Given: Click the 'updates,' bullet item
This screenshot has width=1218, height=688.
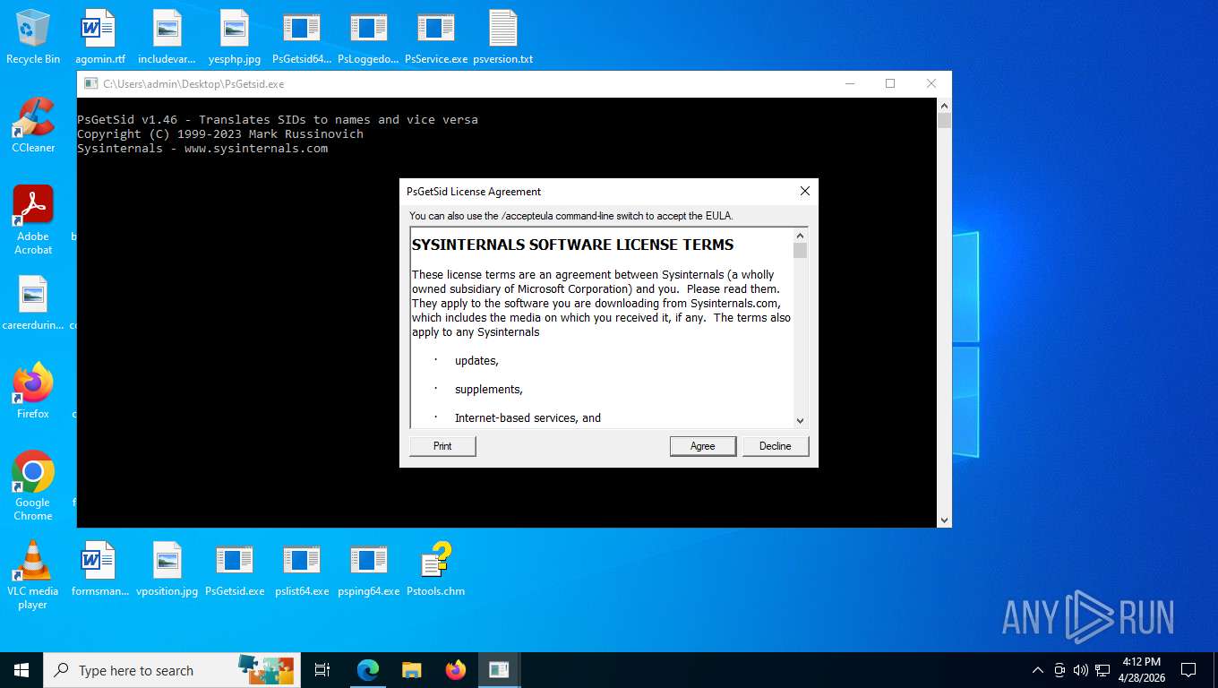Looking at the screenshot, I should click(476, 360).
